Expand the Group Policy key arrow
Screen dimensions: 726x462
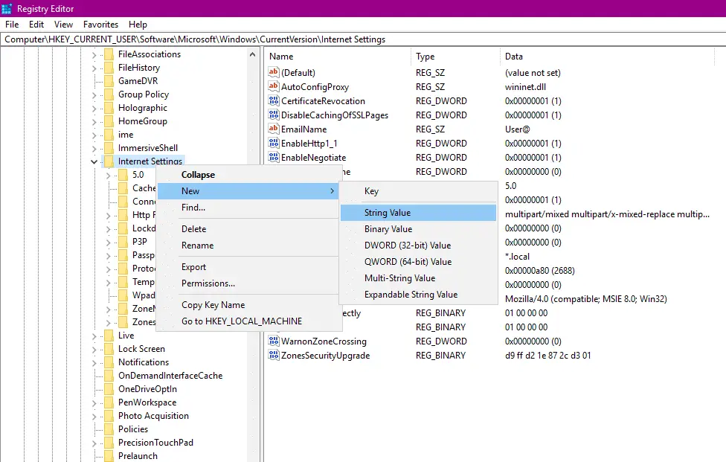[x=94, y=95]
